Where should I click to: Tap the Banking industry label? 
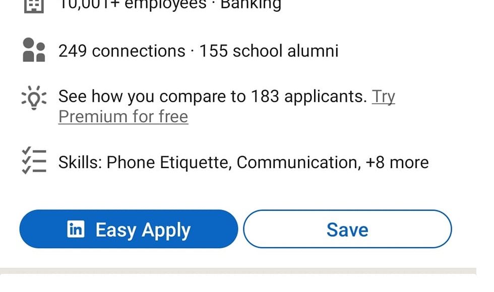pos(251,5)
